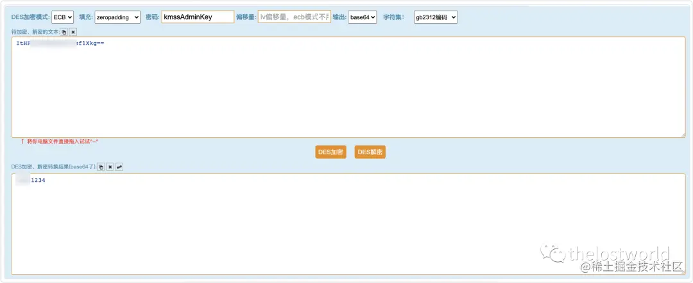This screenshot has width=693, height=283.
Task: Open the 字符集 gb2312编码 dropdown
Action: click(435, 17)
